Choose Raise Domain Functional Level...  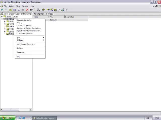[x=29, y=31]
